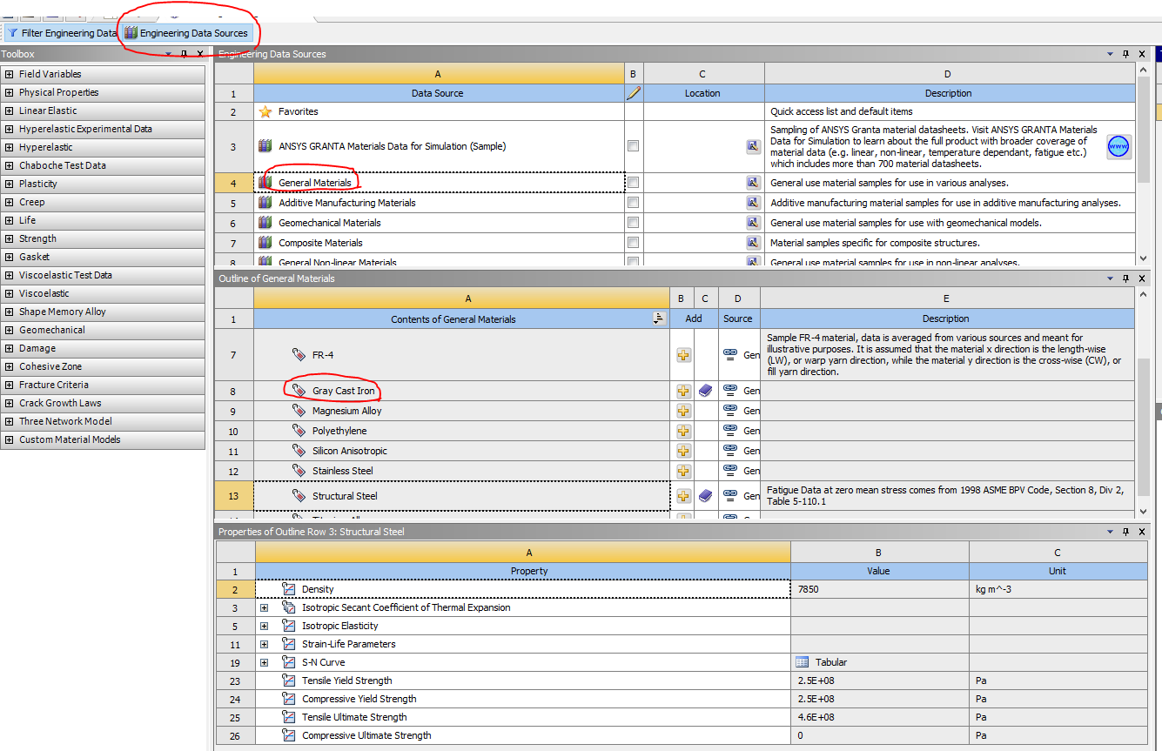Select Composite Materials data source

click(439, 243)
